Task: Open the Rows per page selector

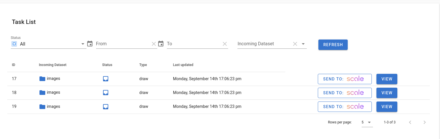Action: [x=367, y=122]
